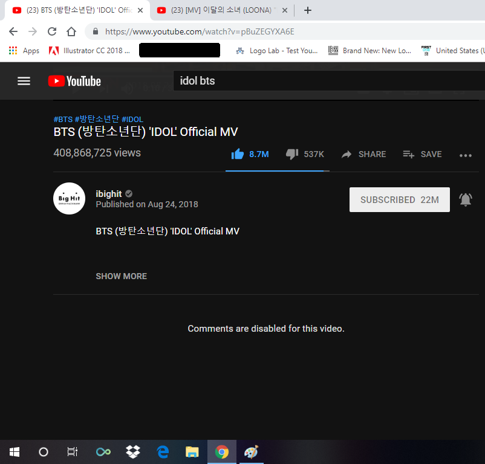Close the LOONA MV tab
The height and width of the screenshot is (464, 485).
(x=285, y=10)
